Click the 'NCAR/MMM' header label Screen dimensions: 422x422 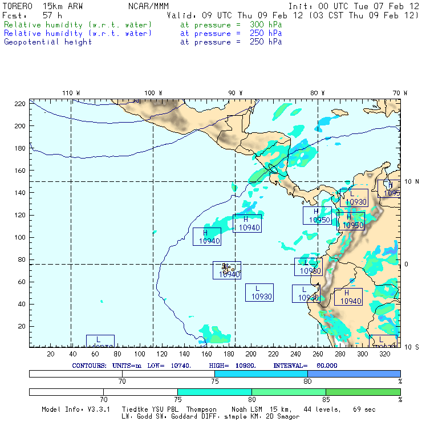pyautogui.click(x=148, y=6)
